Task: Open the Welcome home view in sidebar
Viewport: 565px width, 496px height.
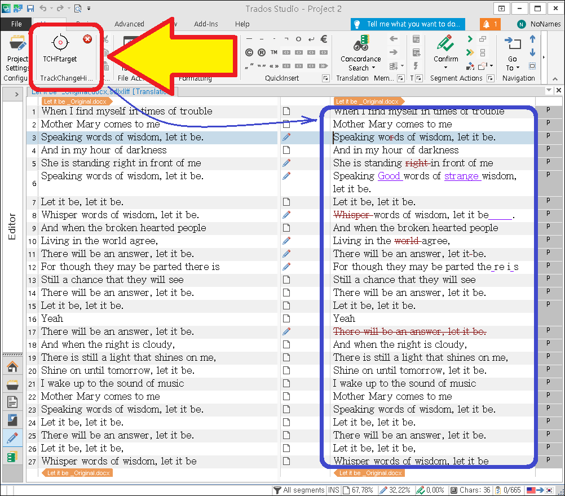Action: 12,367
